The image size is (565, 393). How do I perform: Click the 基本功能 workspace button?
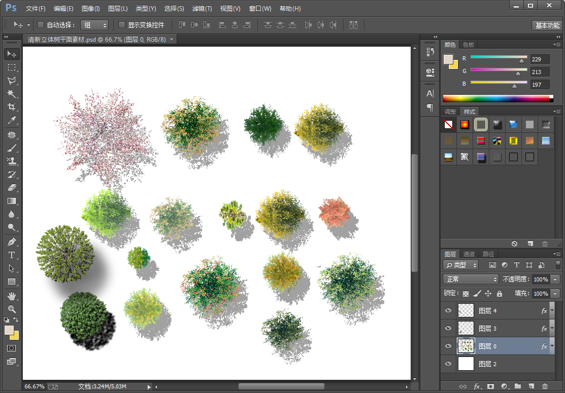click(x=547, y=25)
